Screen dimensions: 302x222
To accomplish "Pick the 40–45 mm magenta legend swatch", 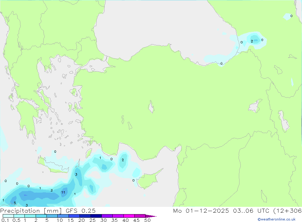I will pos(129,216).
